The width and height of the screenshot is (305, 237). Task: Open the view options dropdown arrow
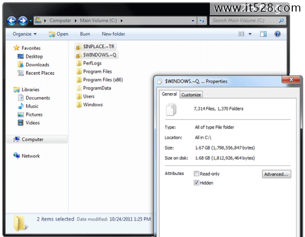tap(250, 34)
